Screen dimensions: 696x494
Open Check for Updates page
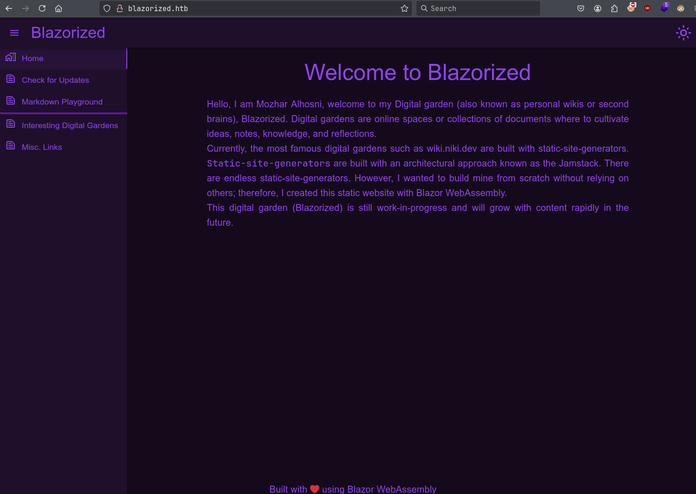click(x=63, y=80)
